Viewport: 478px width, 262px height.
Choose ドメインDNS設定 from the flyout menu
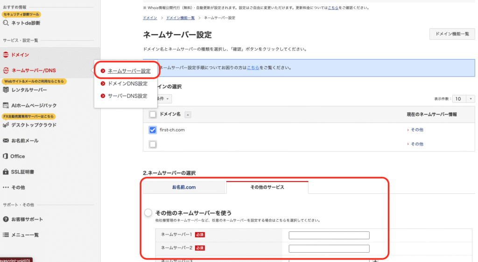tap(127, 84)
